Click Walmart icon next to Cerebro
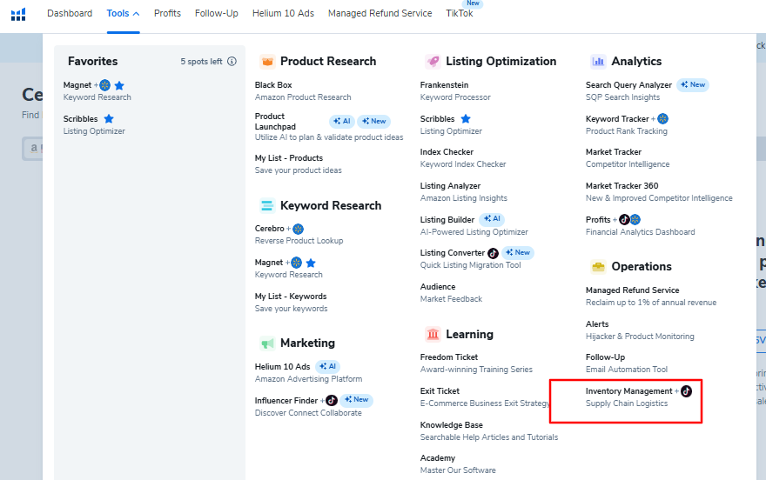The height and width of the screenshot is (480, 766). coord(298,230)
